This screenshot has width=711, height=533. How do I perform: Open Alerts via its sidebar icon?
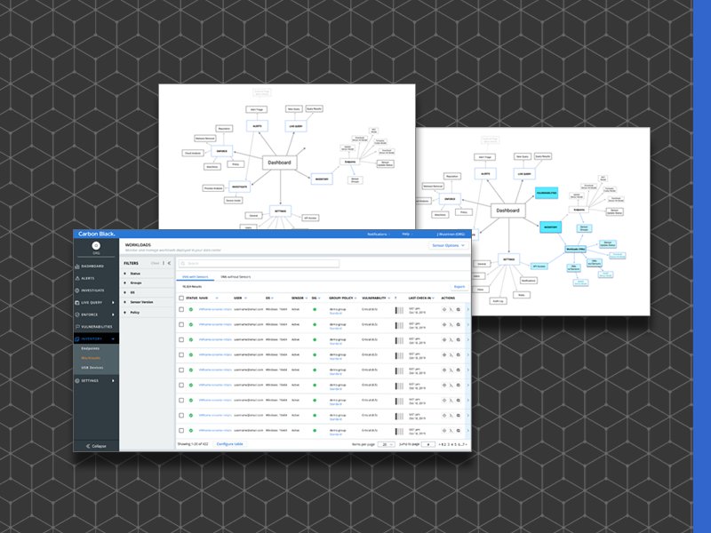coord(77,278)
